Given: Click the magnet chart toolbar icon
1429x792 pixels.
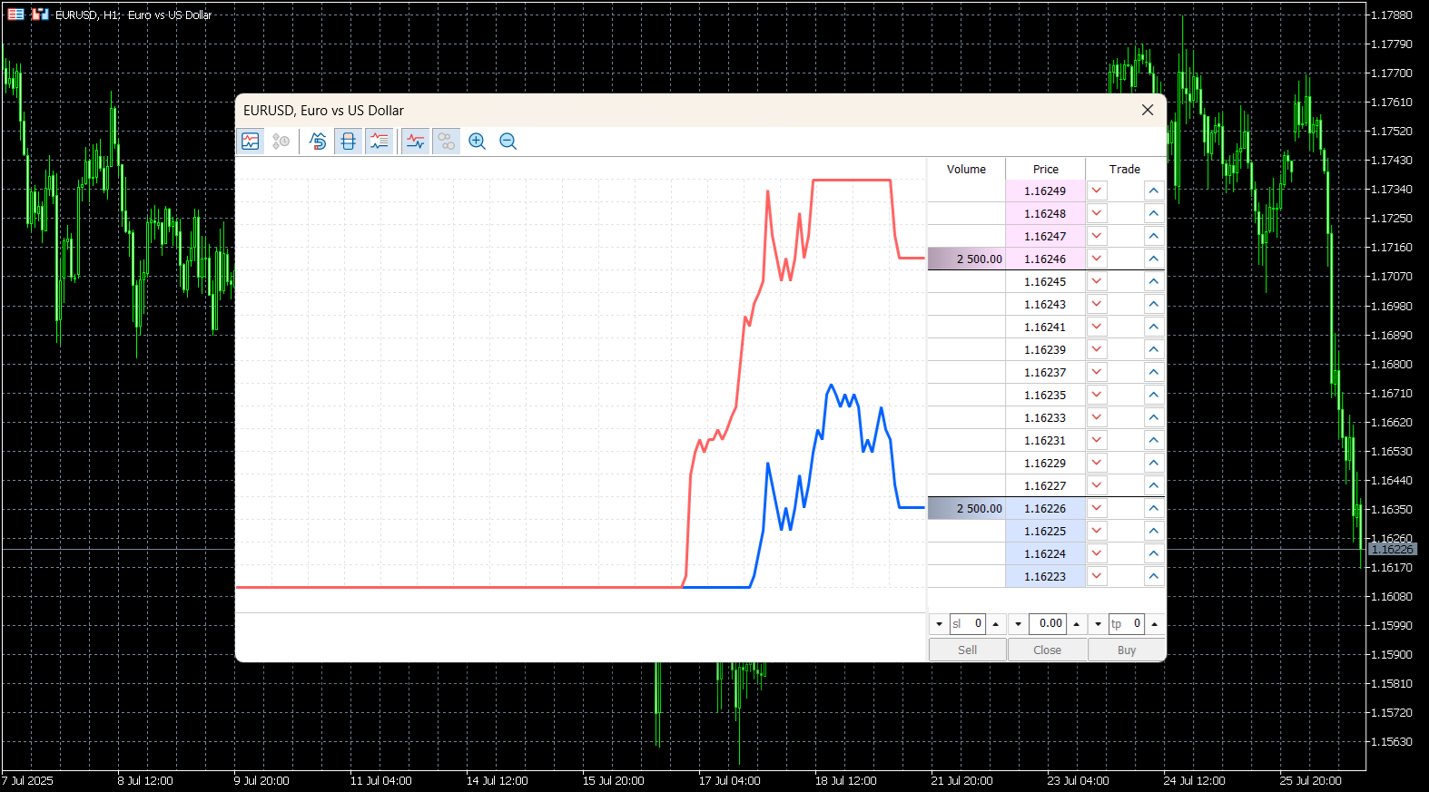Looking at the screenshot, I should [318, 142].
